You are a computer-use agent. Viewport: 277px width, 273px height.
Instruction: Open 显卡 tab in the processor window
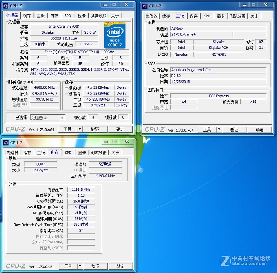coord(82,16)
